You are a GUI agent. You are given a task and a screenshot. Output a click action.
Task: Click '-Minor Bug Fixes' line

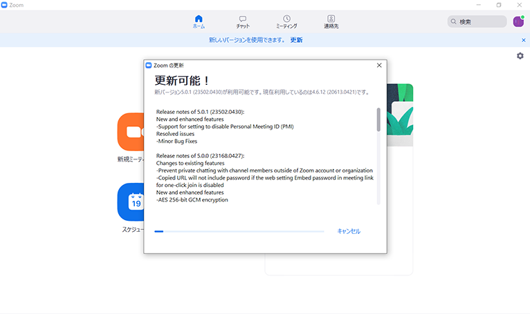176,141
